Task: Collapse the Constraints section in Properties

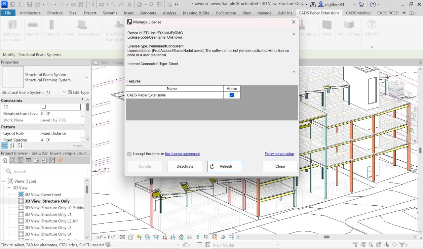Action: coord(83,100)
